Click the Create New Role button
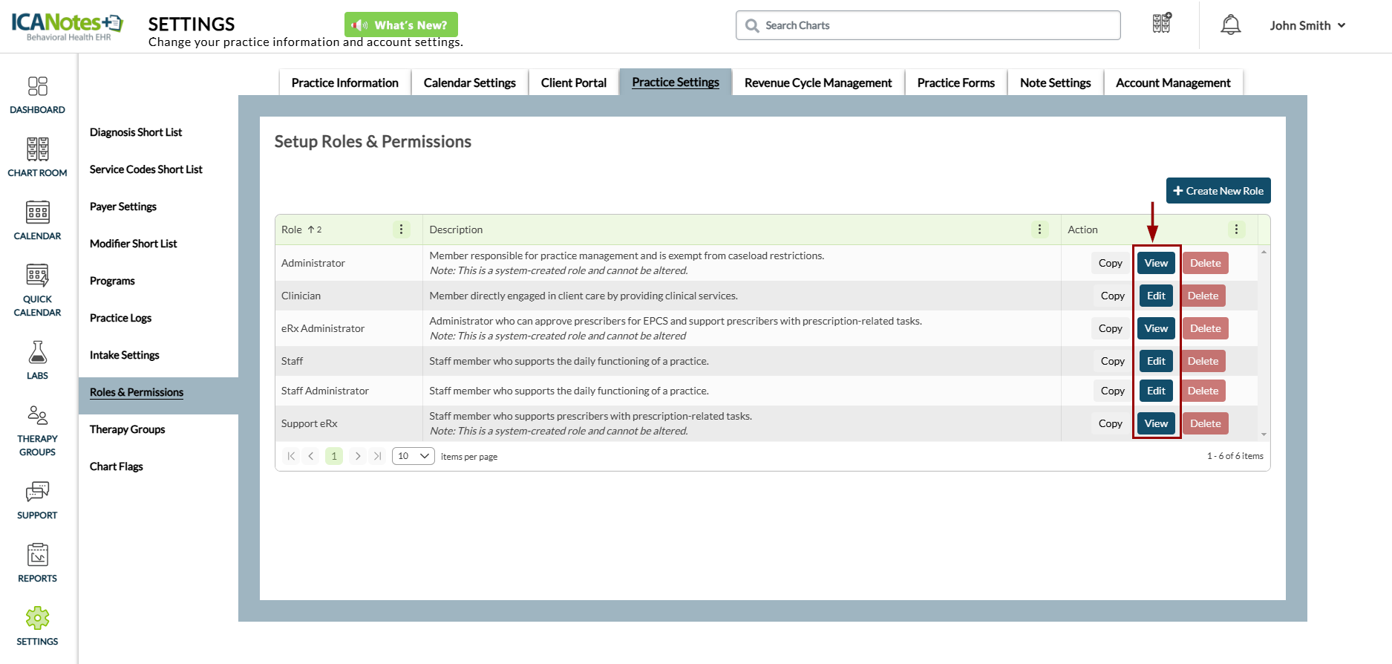 (1218, 191)
